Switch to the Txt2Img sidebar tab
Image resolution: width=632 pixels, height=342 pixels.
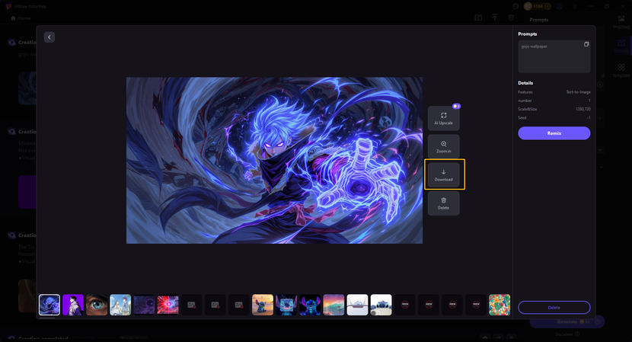[621, 46]
